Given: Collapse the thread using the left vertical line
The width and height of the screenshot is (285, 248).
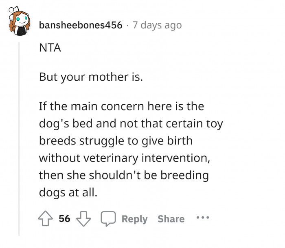Looking at the screenshot, I should click(19, 138).
